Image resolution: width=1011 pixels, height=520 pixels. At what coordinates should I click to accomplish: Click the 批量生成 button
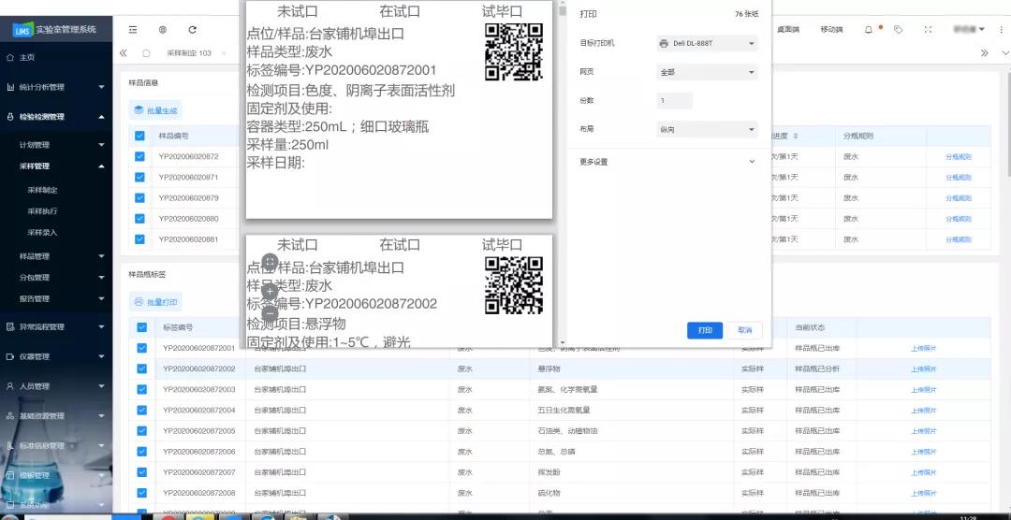click(x=155, y=110)
